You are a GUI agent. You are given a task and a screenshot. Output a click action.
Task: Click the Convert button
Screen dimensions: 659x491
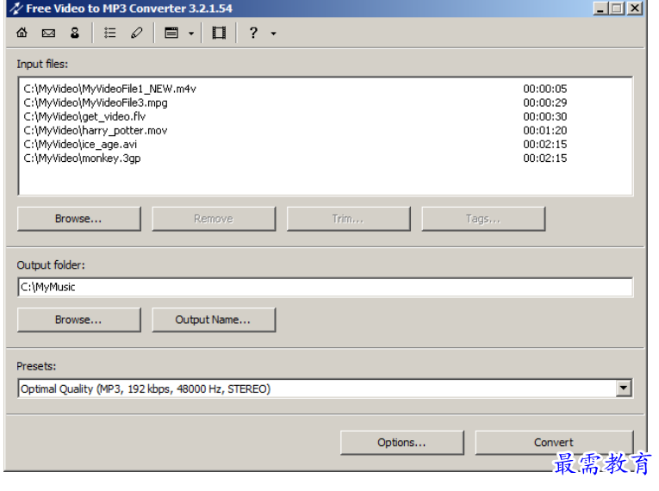click(555, 443)
